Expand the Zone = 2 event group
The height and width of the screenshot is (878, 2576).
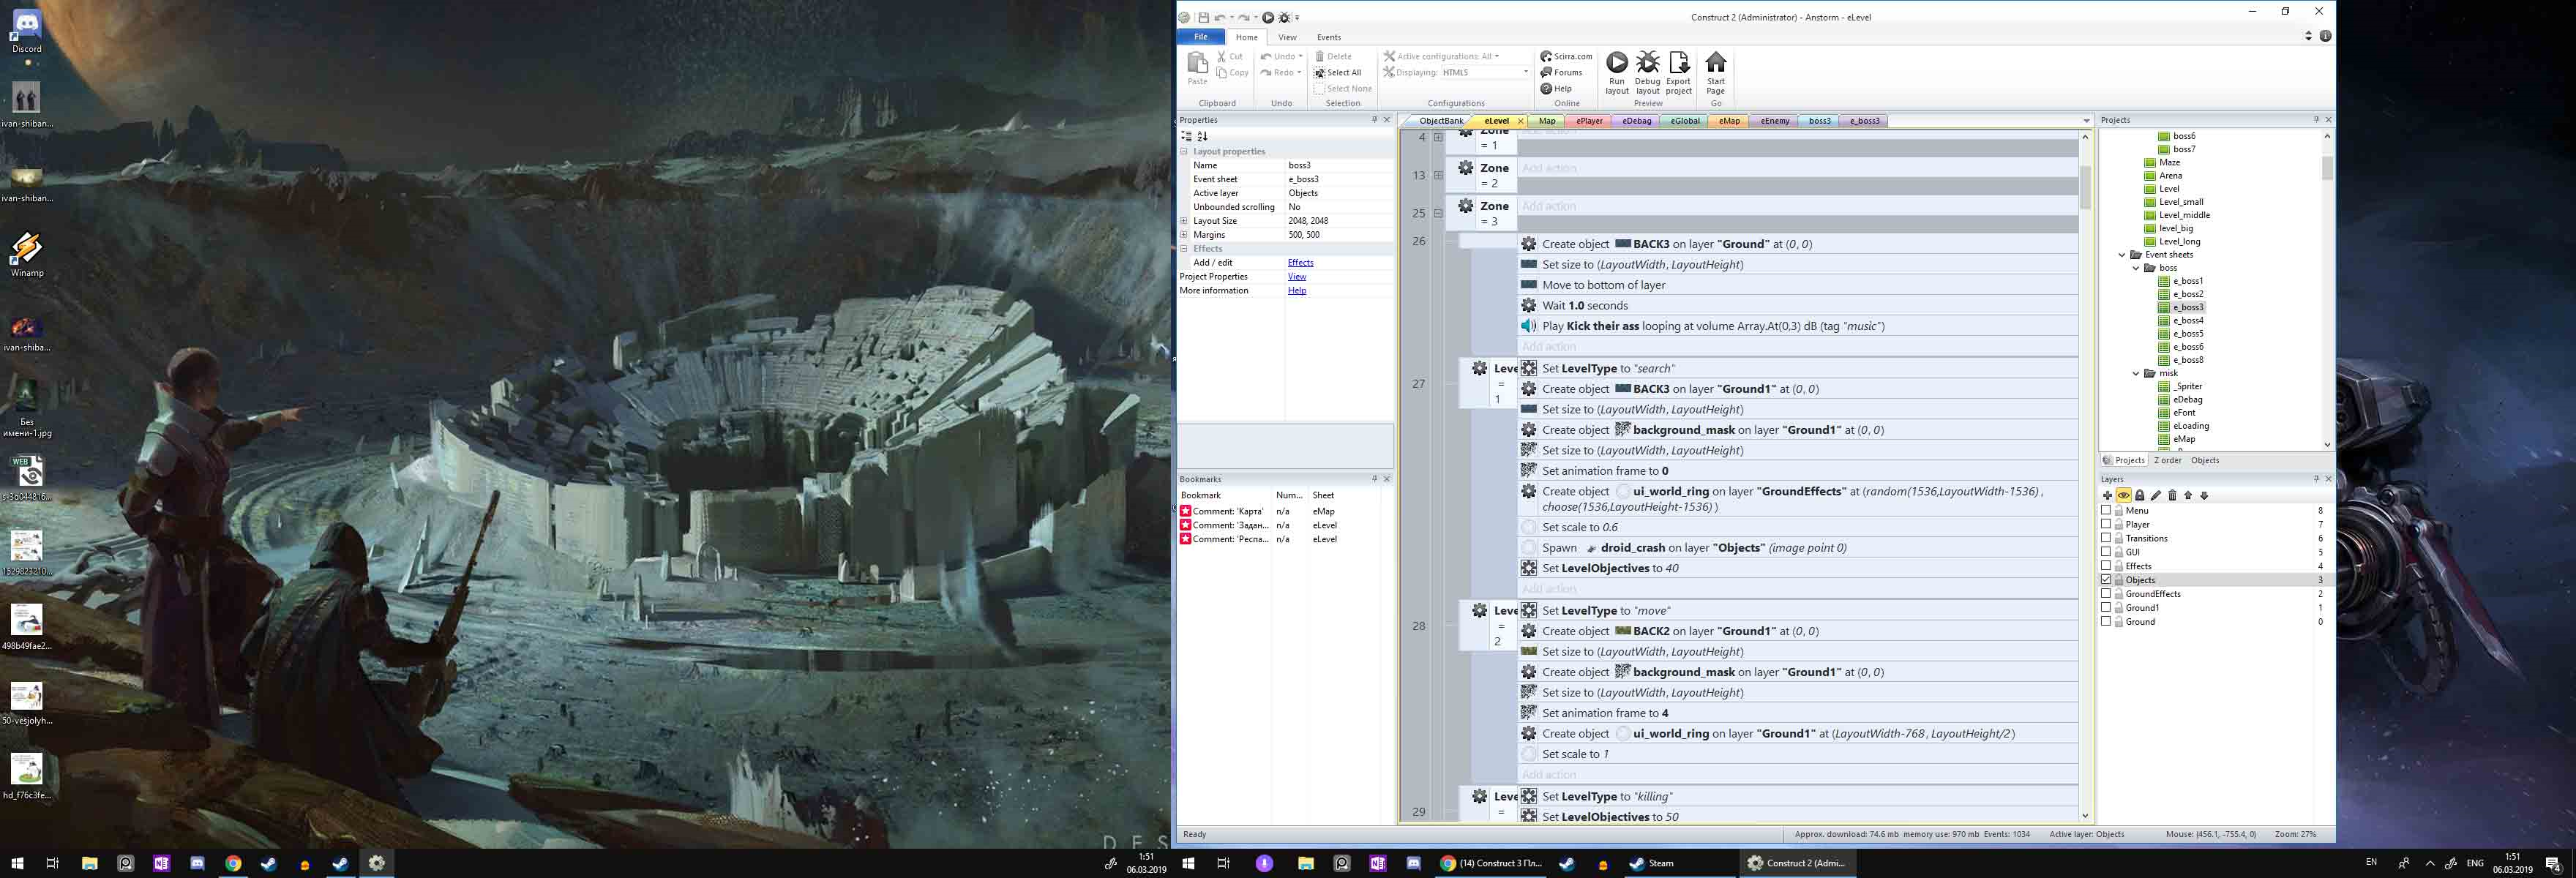coord(1438,175)
